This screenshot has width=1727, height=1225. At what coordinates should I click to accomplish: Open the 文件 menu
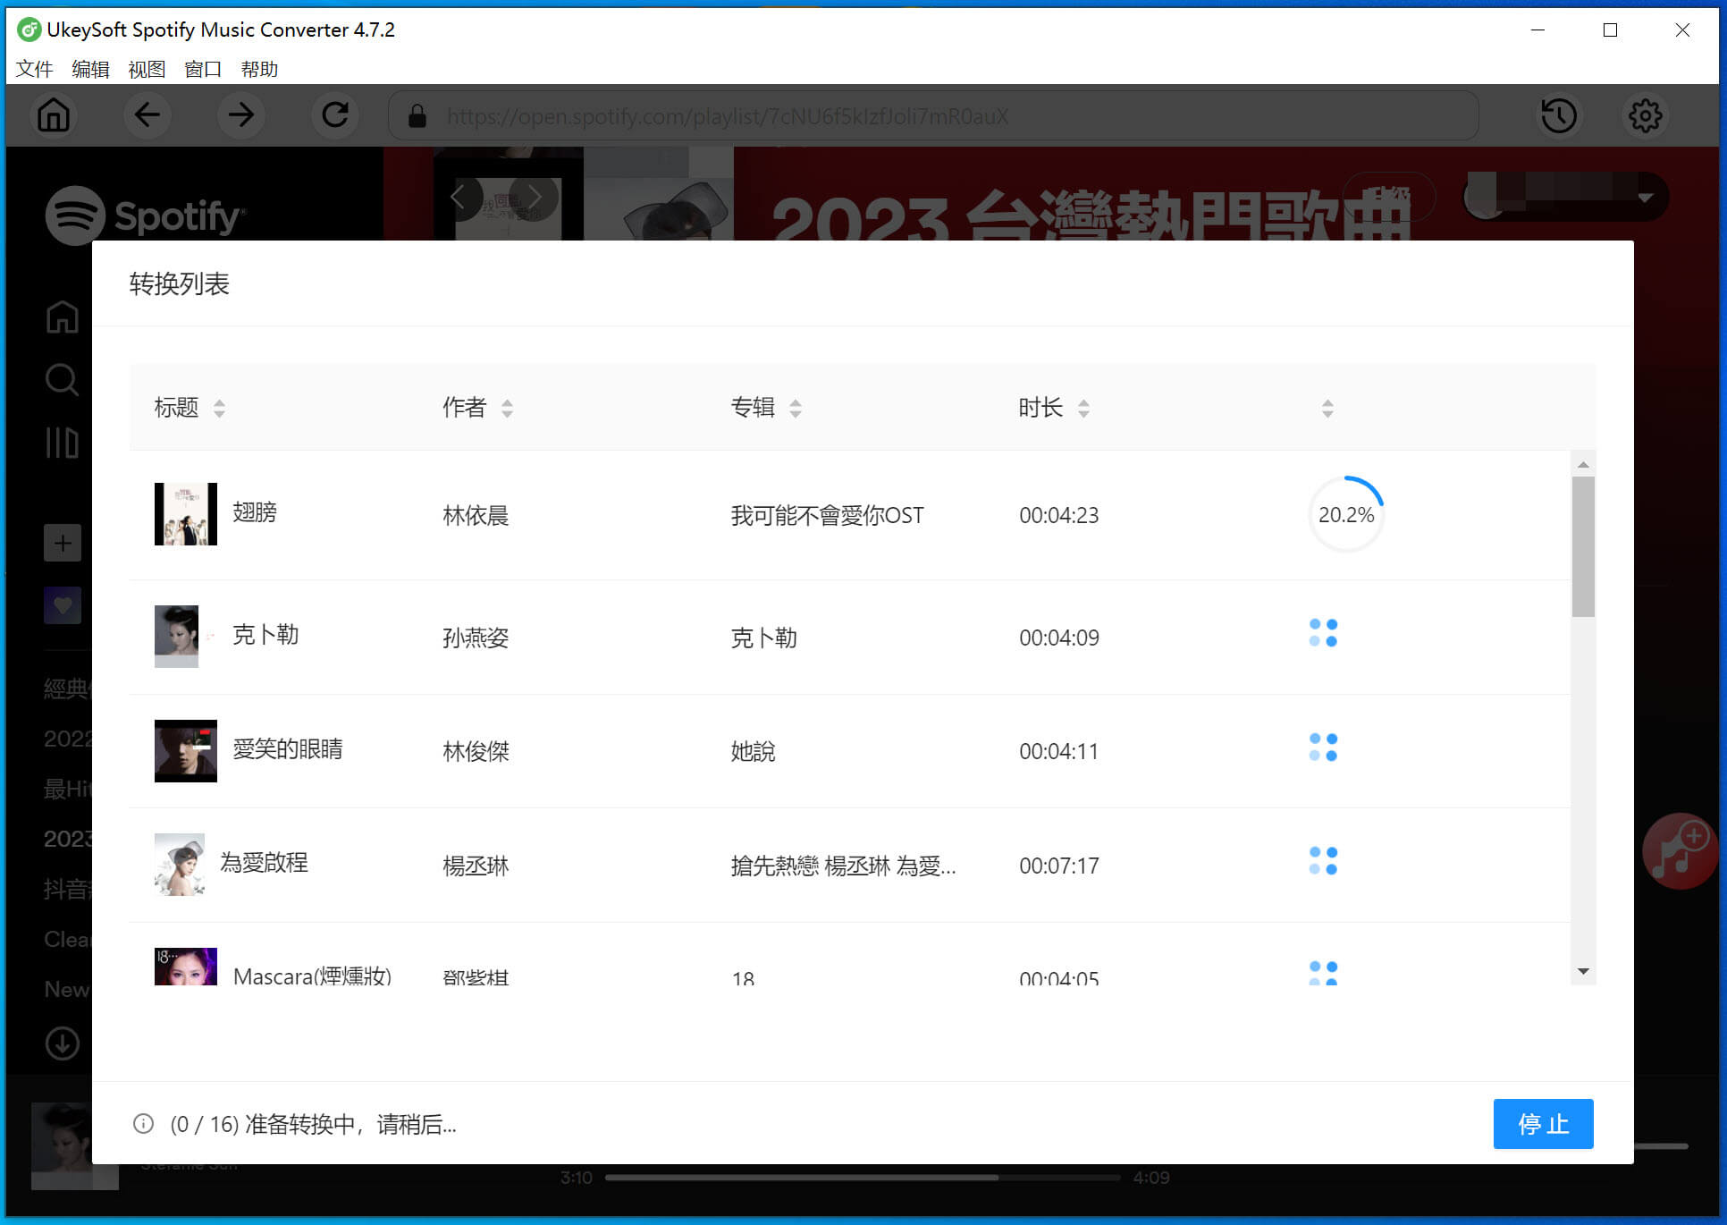click(35, 69)
